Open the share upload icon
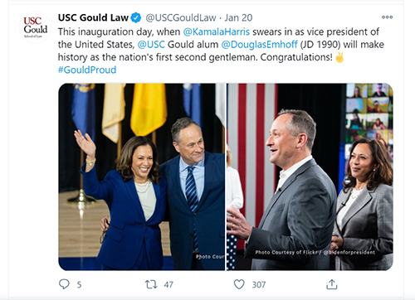This screenshot has width=415, height=300. [x=331, y=284]
